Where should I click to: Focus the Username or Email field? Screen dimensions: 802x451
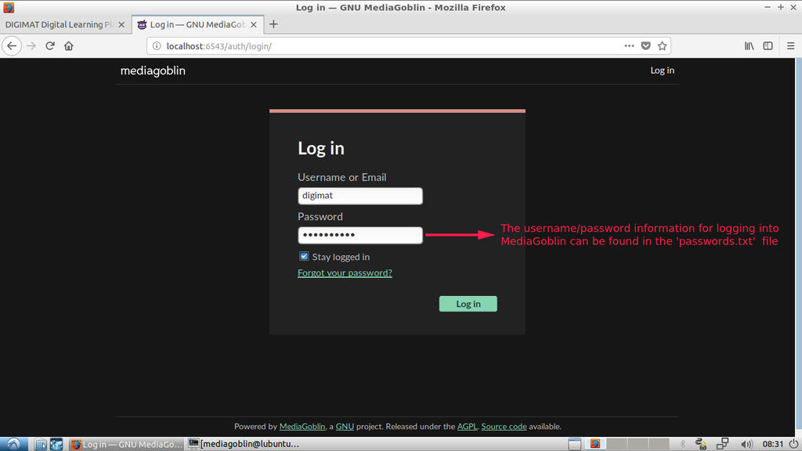pyautogui.click(x=360, y=196)
